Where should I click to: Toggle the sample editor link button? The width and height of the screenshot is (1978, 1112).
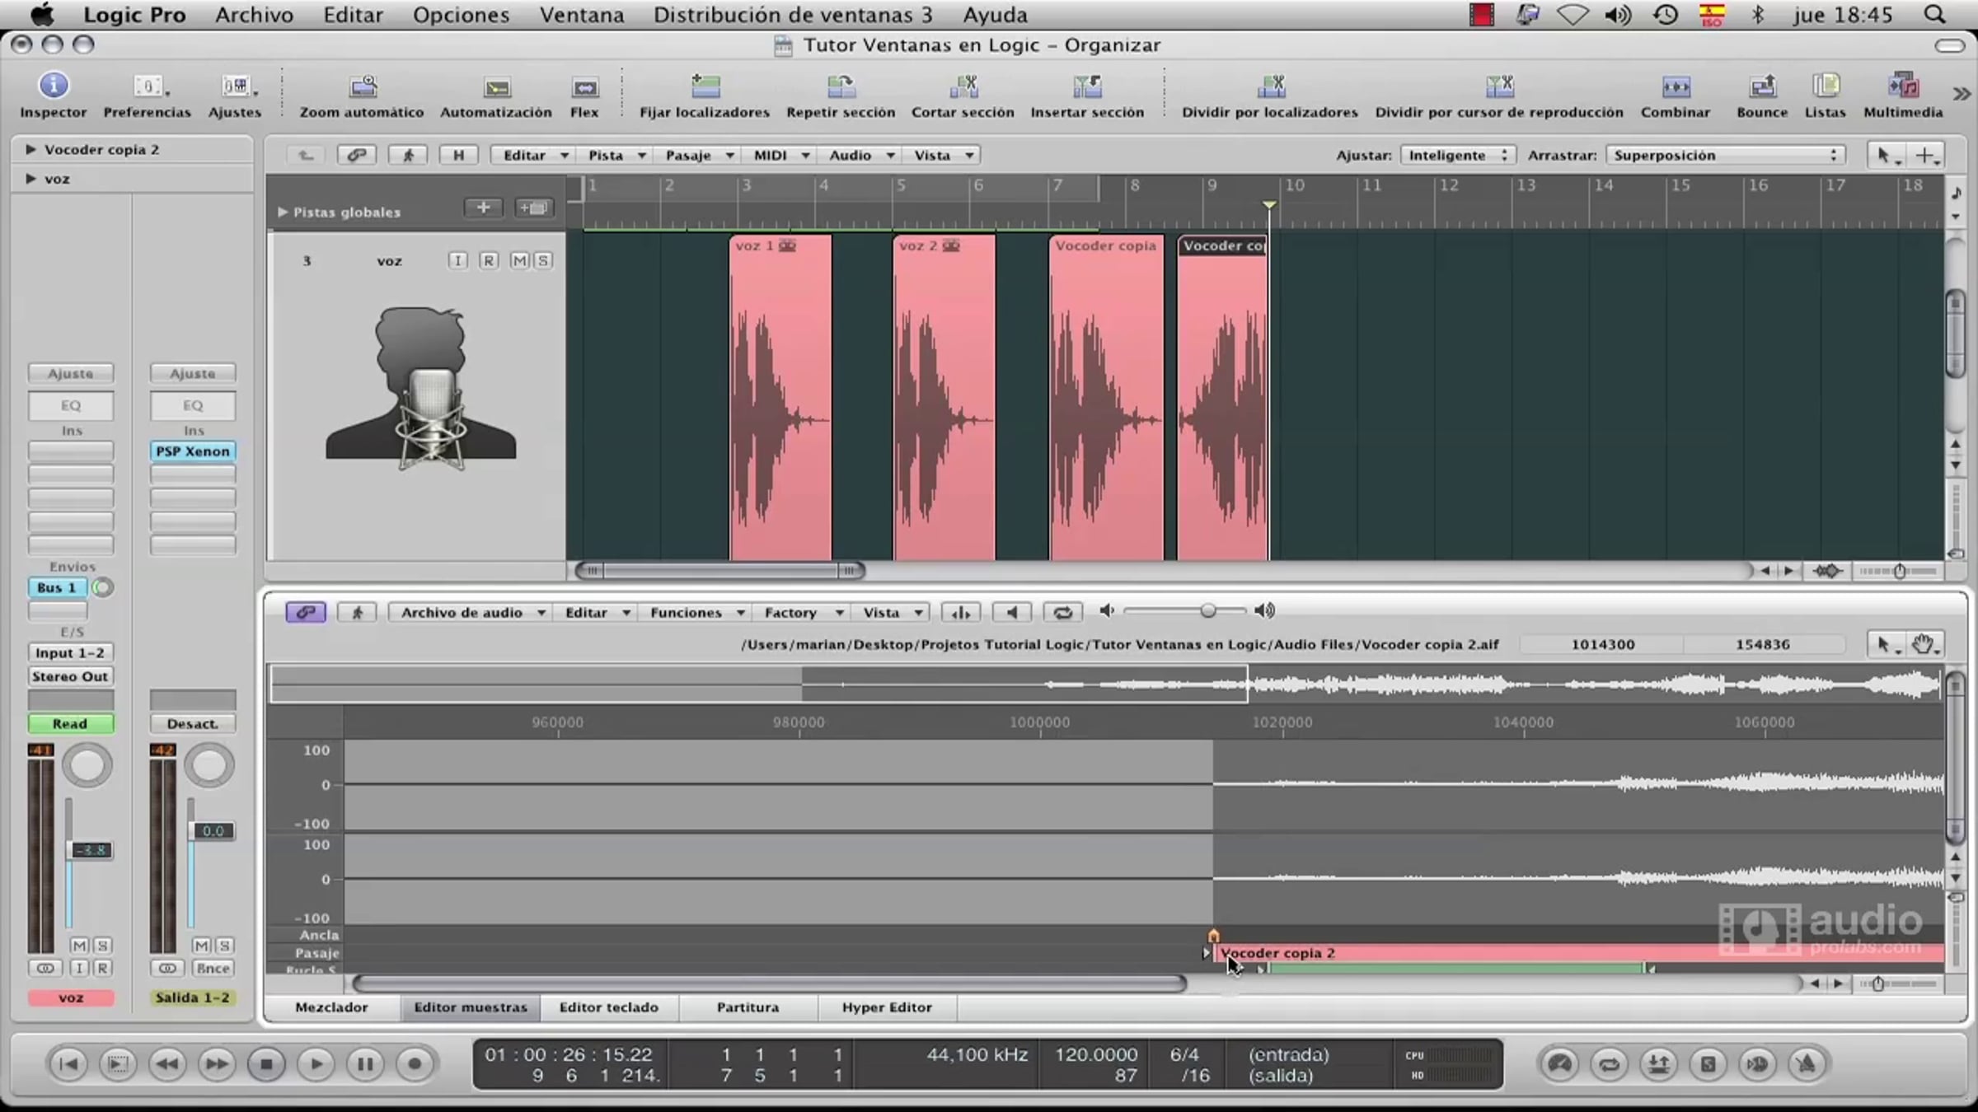[306, 612]
